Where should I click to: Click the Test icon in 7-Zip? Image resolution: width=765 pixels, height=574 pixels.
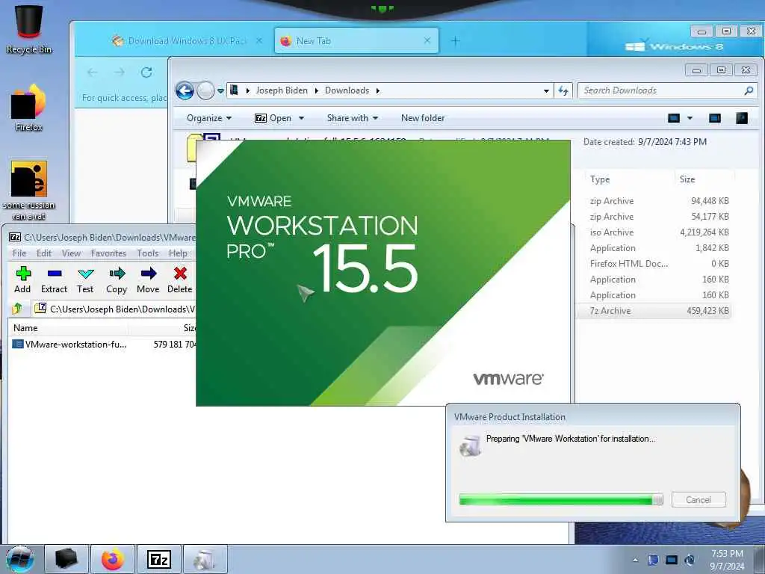tap(85, 280)
